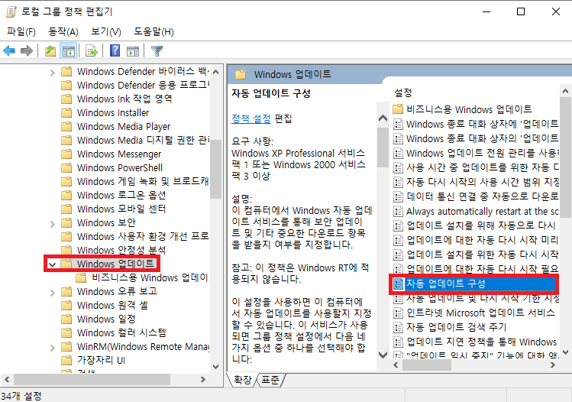
Task: Open 보기(V) menu
Action: [x=106, y=32]
